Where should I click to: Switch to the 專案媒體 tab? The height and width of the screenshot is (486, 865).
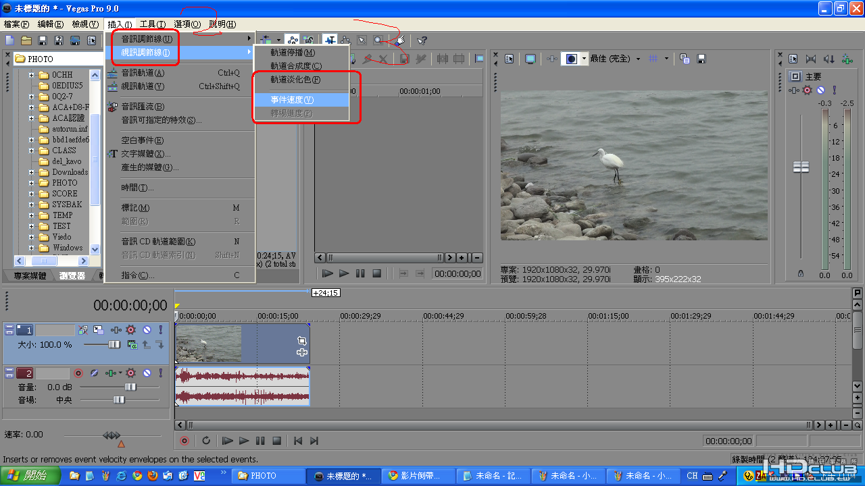(x=30, y=276)
